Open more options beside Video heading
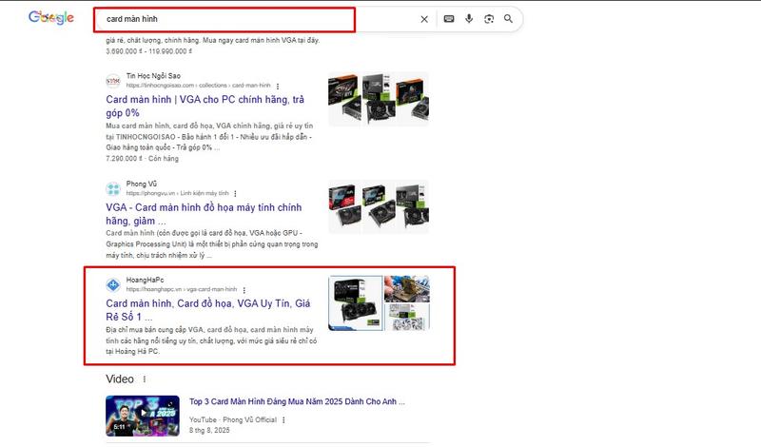Image resolution: width=761 pixels, height=447 pixels. click(145, 379)
